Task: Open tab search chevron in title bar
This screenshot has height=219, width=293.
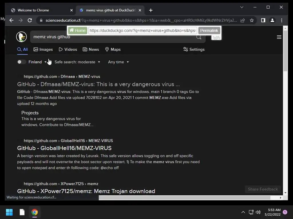Action: tap(241, 7)
